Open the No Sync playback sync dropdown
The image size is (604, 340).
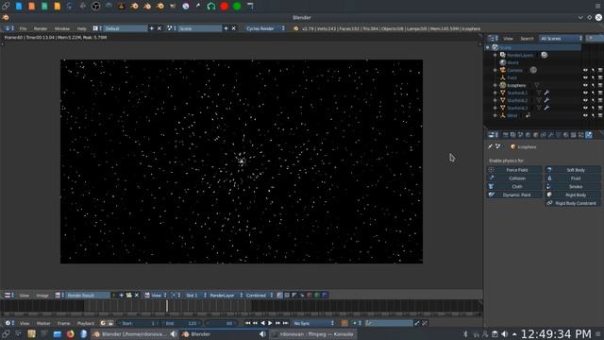[313, 323]
